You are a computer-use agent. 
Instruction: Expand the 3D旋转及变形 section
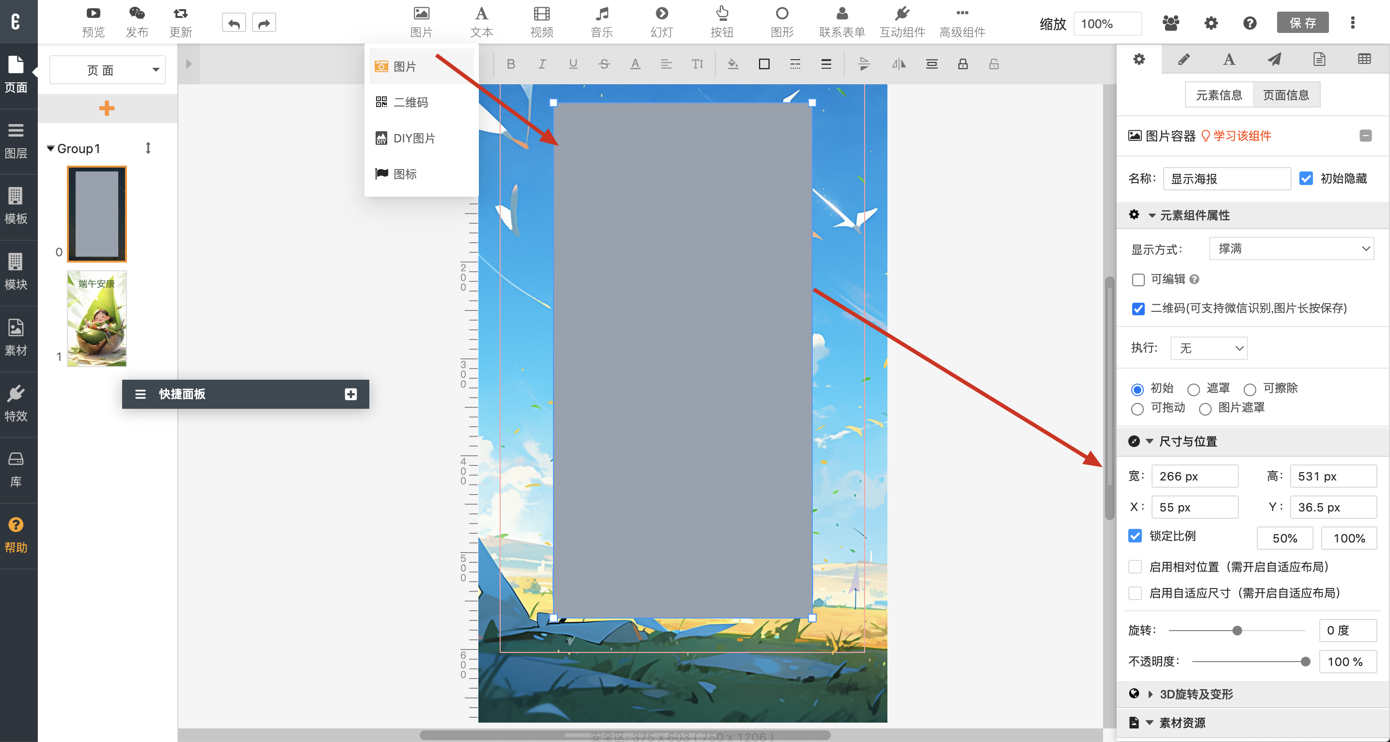(1196, 694)
